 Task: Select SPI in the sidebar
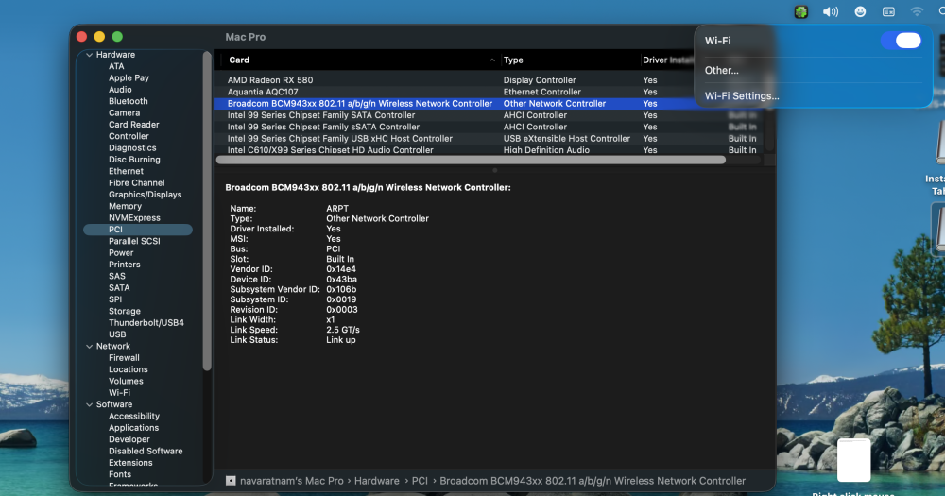115,299
